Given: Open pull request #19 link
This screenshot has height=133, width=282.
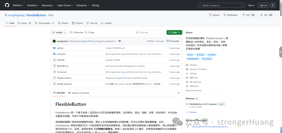Looking at the screenshot, I should tap(89, 41).
